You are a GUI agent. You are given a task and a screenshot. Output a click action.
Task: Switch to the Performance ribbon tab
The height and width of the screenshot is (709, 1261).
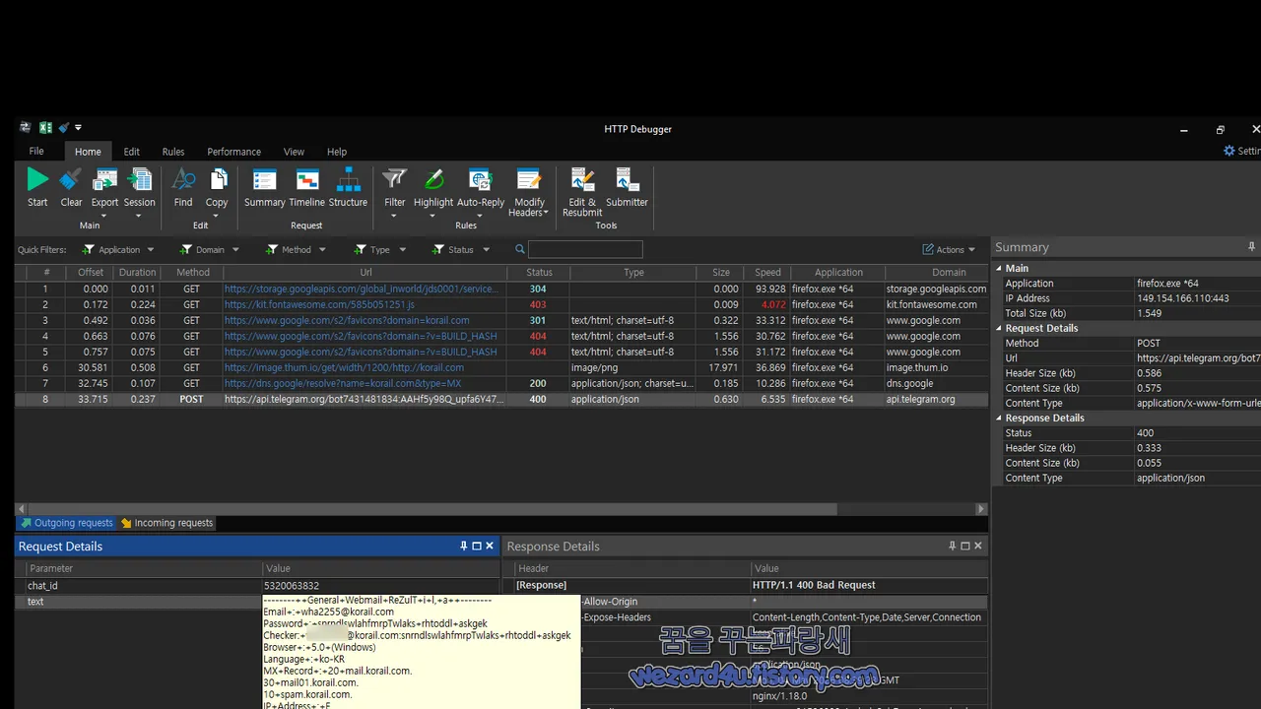point(233,152)
